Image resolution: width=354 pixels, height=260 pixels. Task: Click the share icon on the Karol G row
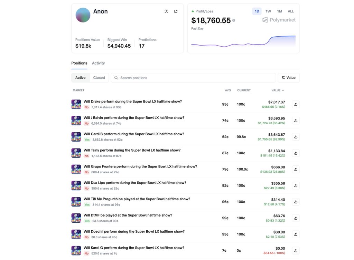tap(296, 250)
